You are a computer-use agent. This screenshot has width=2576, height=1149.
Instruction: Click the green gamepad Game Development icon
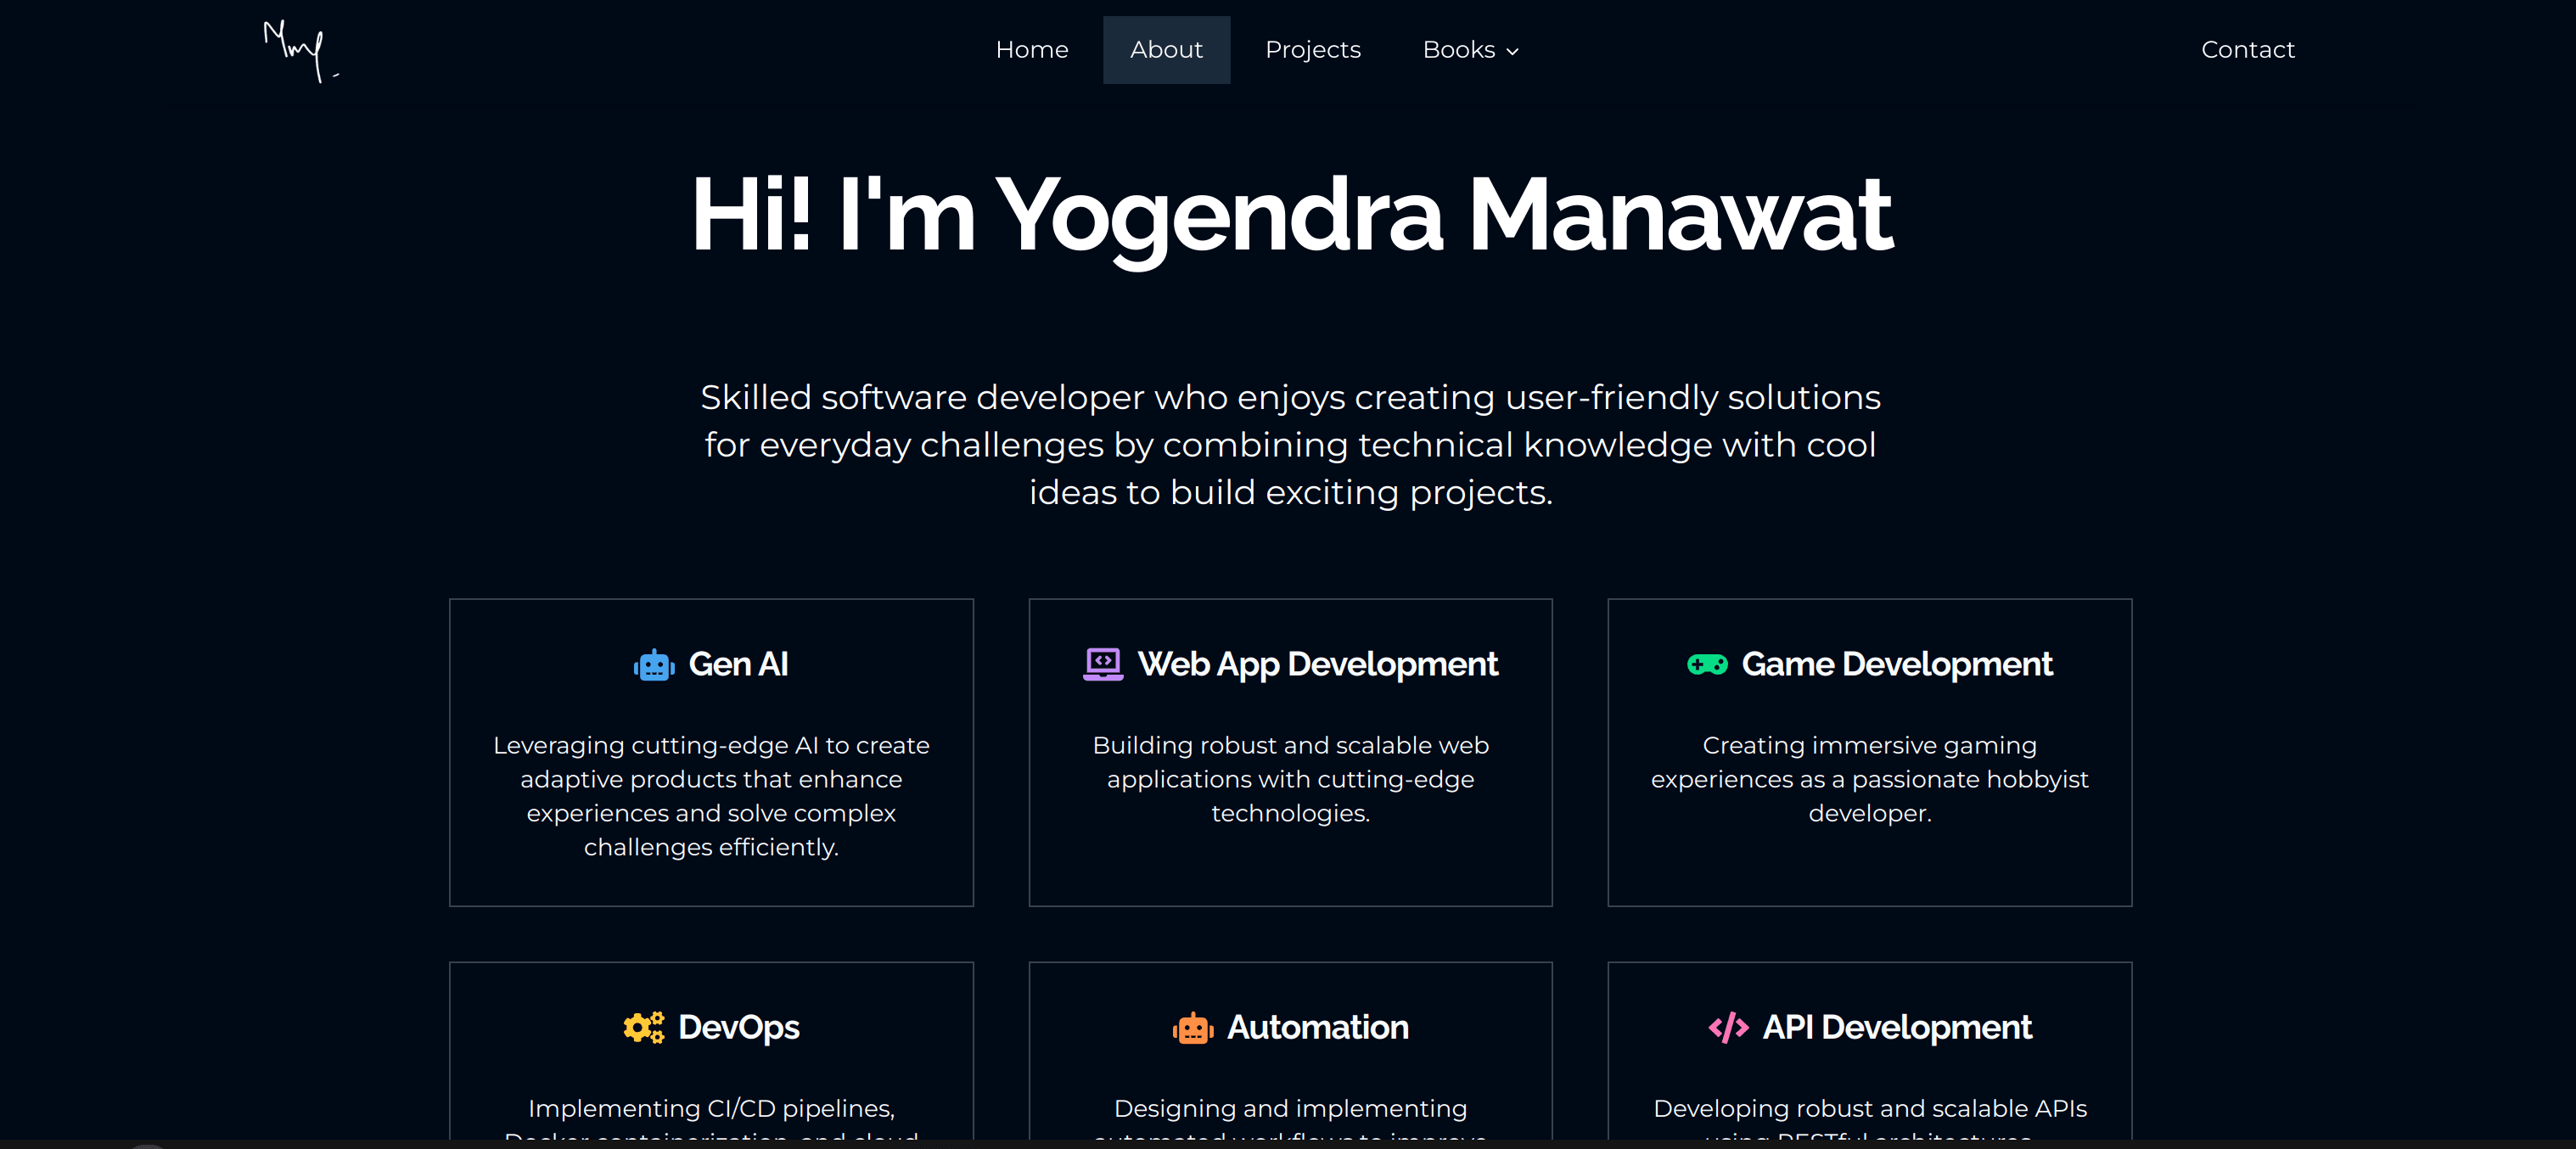pyautogui.click(x=1706, y=665)
